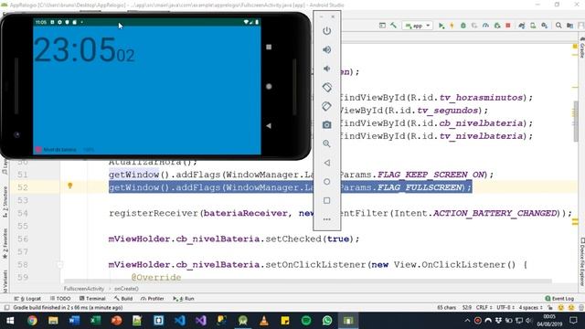Open the CRLF line separator selector
Viewport: 585px width, 329px height.
(x=484, y=308)
